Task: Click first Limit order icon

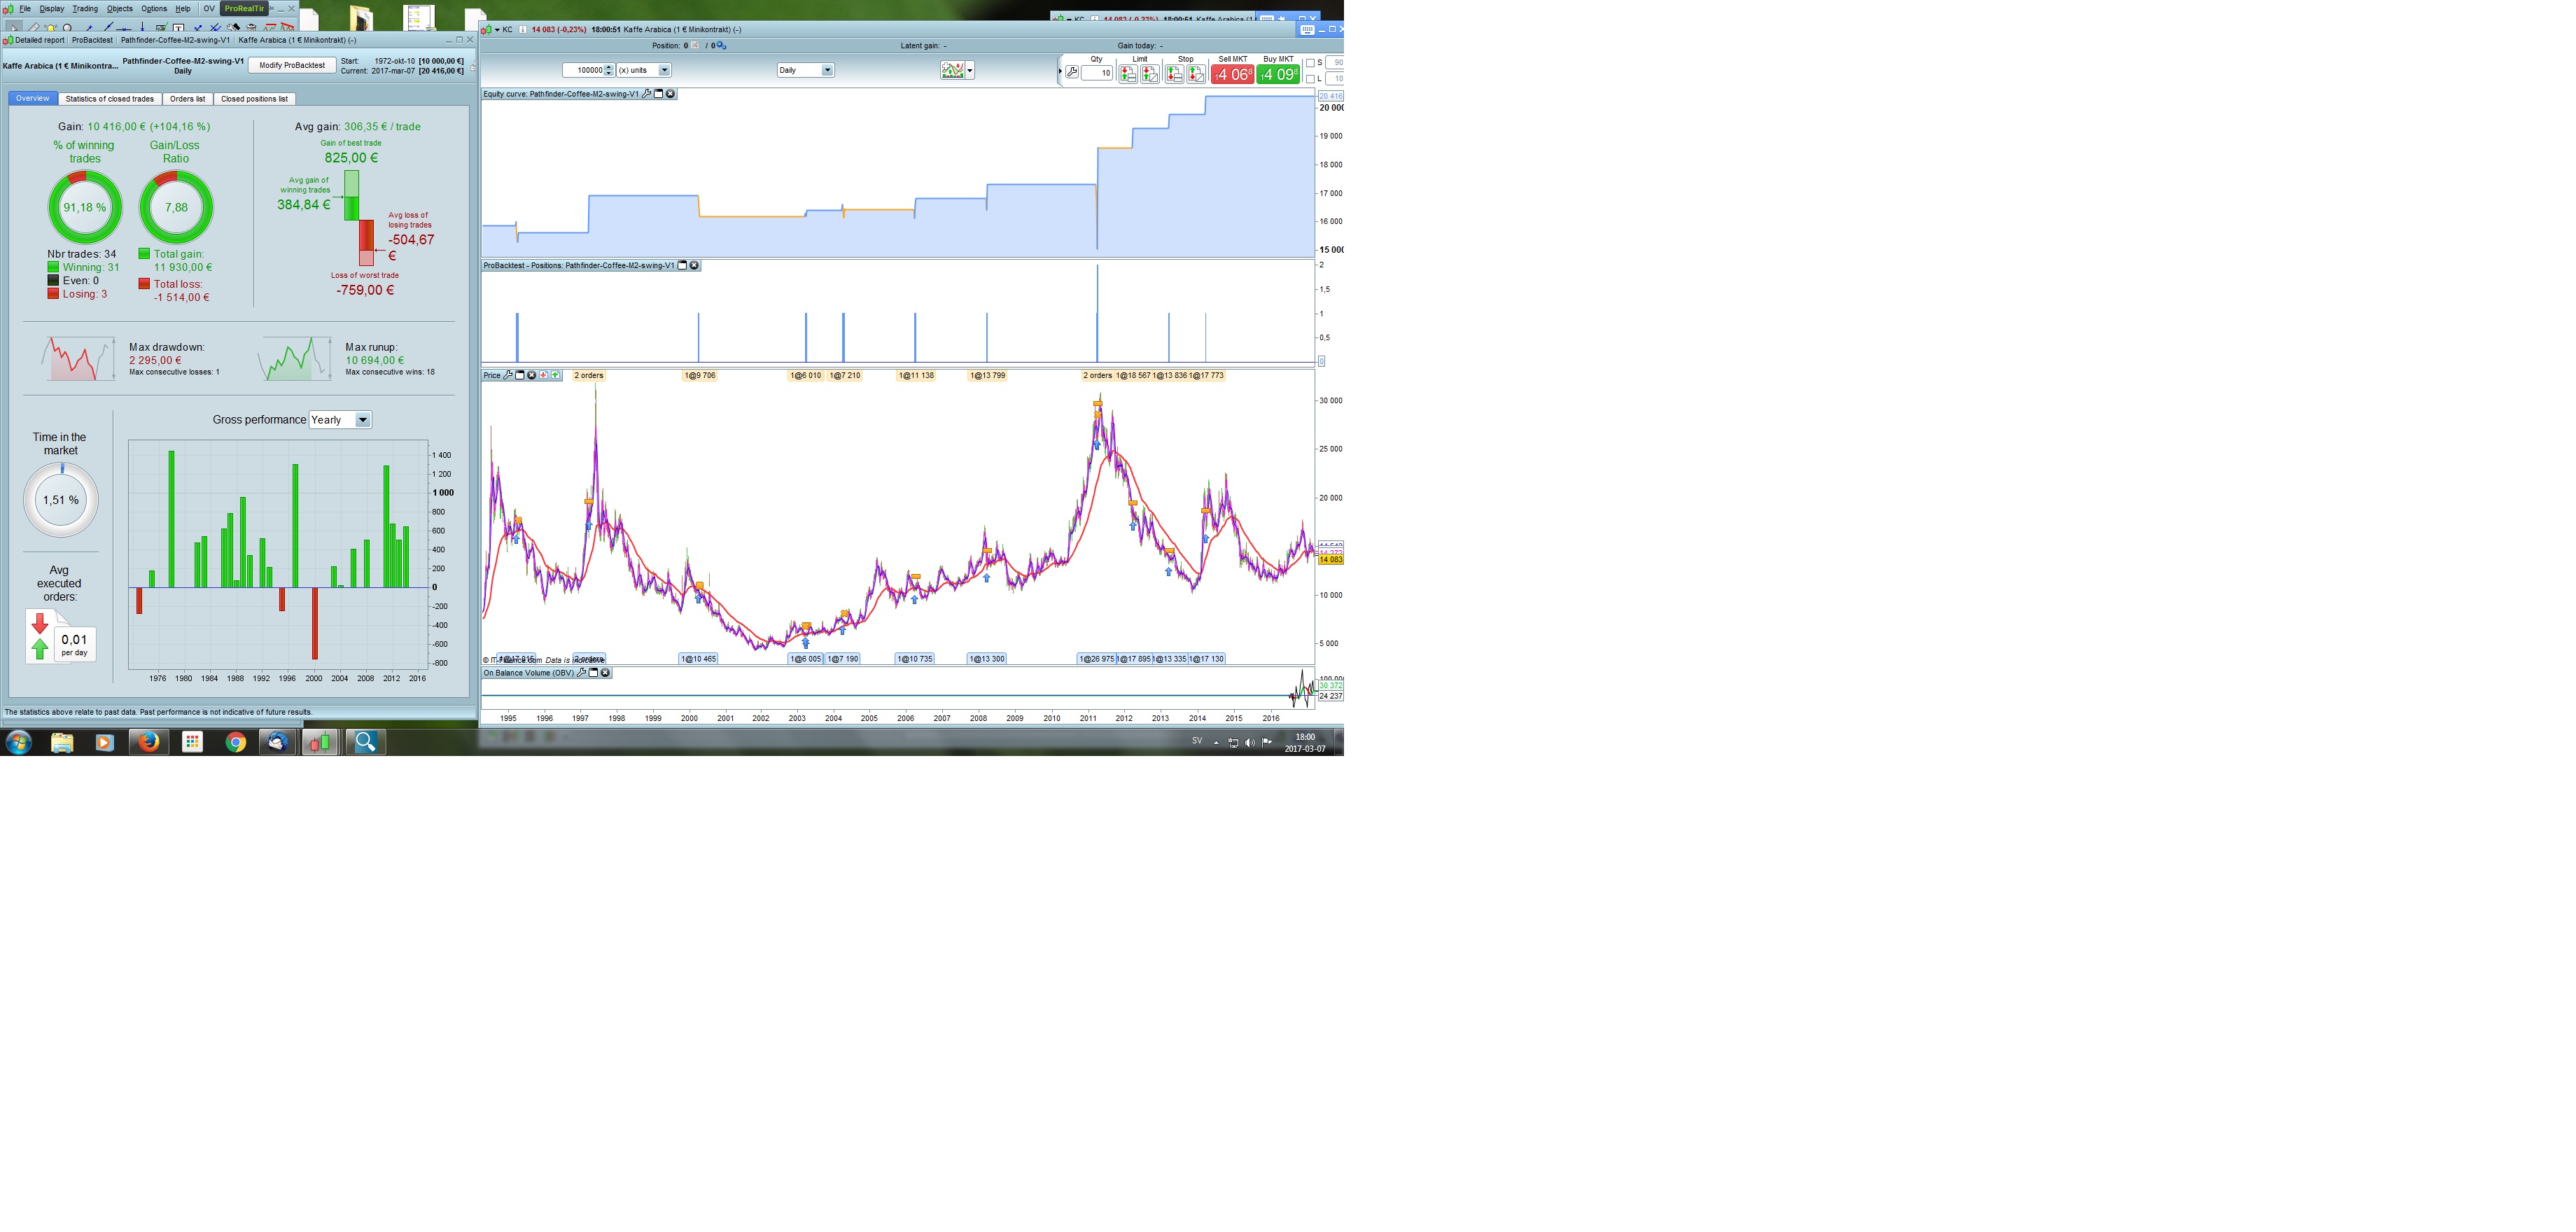Action: [x=1128, y=74]
